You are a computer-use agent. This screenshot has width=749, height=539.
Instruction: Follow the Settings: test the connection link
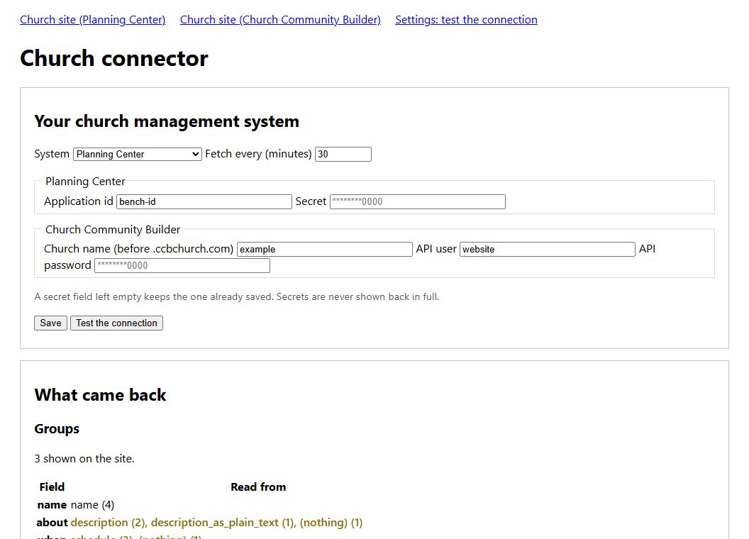(x=466, y=20)
